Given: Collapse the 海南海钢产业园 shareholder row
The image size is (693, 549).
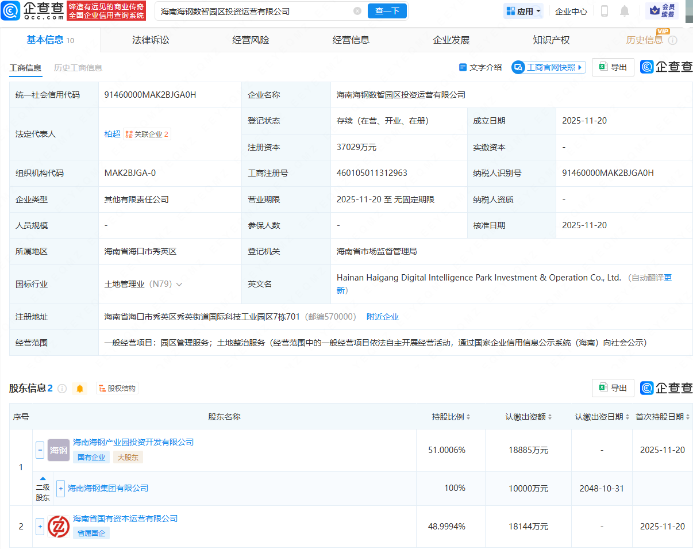Looking at the screenshot, I should [40, 450].
